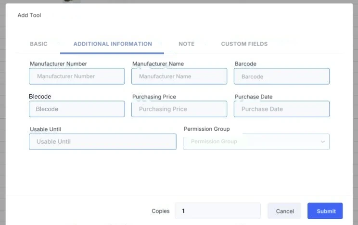Click the Permission Group chevron arrow
358x225 pixels.
[x=322, y=142]
